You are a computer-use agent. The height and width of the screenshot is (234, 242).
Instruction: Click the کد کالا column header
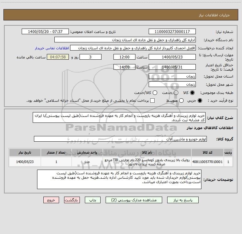point(207,152)
